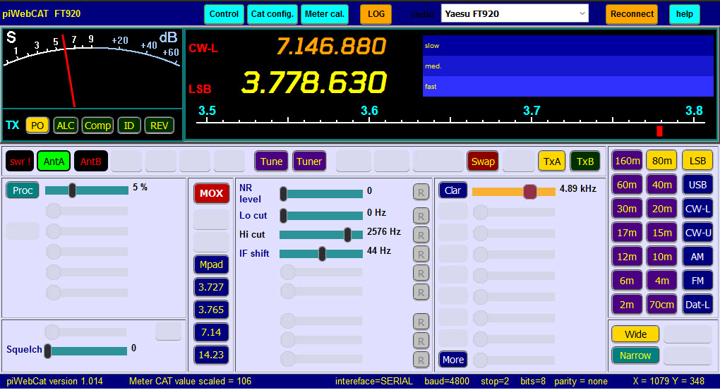Select the 30m band
Image resolution: width=720 pixels, height=390 pixels.
[628, 209]
